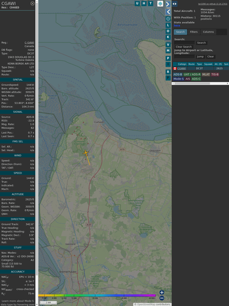
Task: Click the right-arrow sidebar expand button
Action: pos(168,4)
